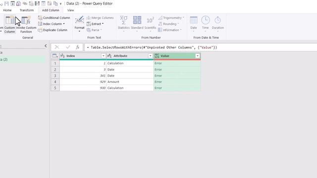Image resolution: width=317 pixels, height=178 pixels.
Task: Open the Value column filter dropdown
Action: tap(198, 56)
